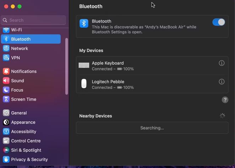Go to Network settings
This screenshot has width=235, height=168.
pos(31,48)
